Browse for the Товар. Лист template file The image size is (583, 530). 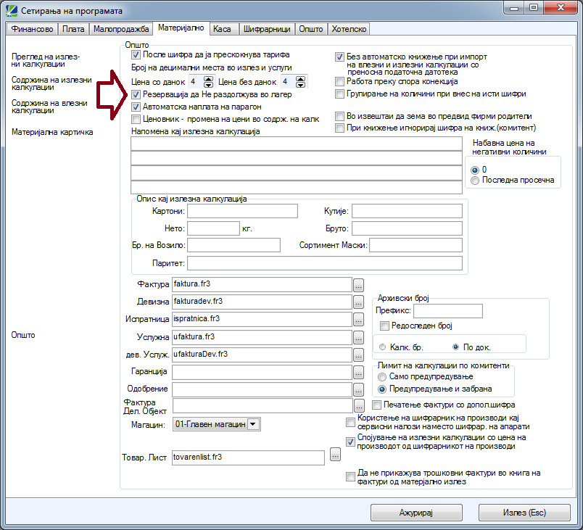tap(336, 454)
